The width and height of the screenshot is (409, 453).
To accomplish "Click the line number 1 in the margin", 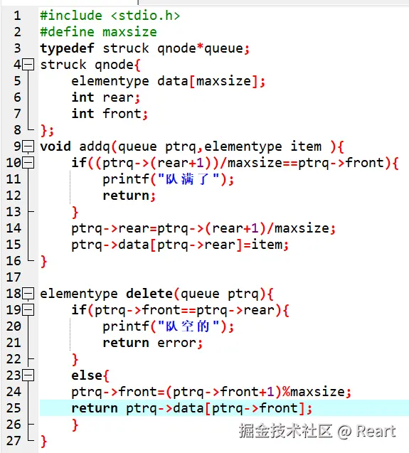I will [17, 16].
